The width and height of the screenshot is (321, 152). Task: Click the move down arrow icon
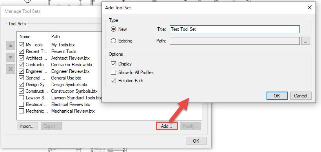[x=11, y=58]
